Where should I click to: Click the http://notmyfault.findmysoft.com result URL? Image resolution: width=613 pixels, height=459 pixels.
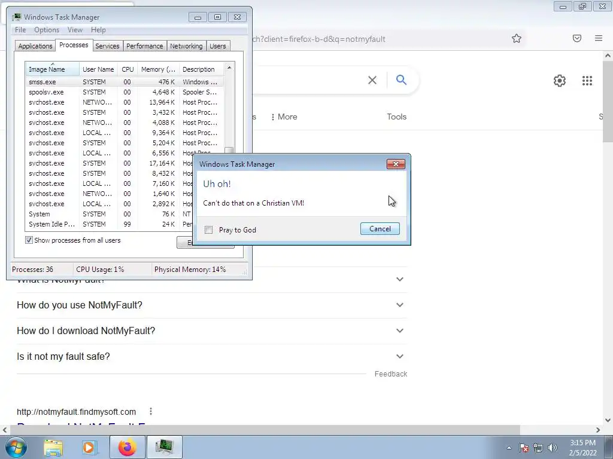(x=76, y=412)
